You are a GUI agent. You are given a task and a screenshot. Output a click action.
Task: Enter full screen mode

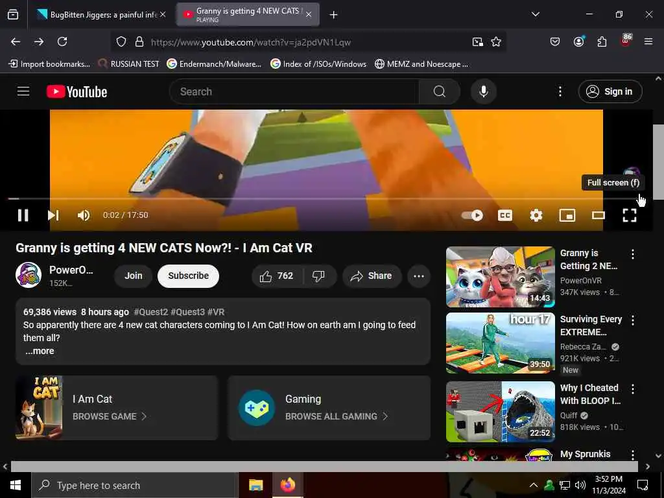[630, 215]
